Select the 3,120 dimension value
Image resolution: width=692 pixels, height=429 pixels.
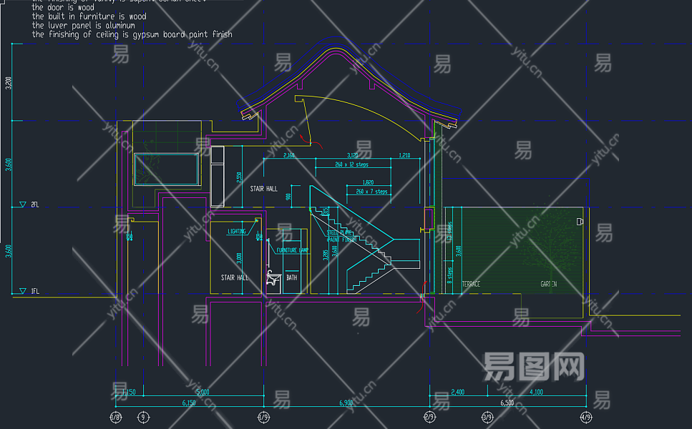click(x=353, y=155)
